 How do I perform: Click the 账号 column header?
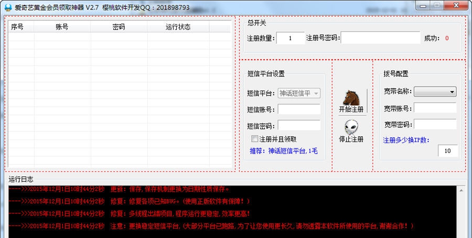pos(62,27)
